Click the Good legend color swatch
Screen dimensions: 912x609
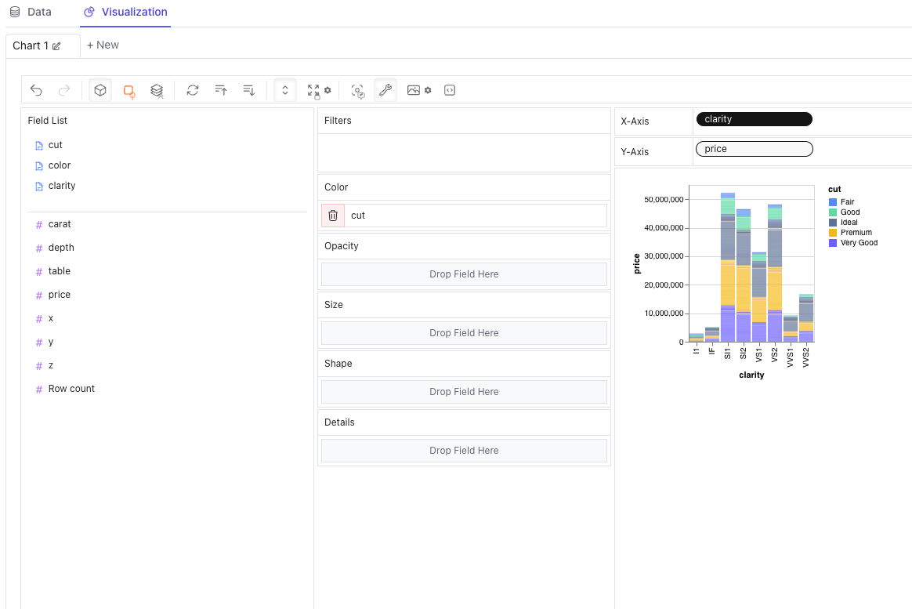click(833, 212)
